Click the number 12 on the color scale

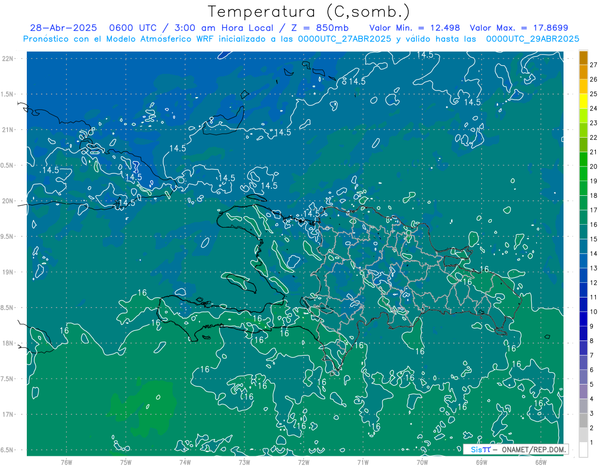tap(593, 282)
